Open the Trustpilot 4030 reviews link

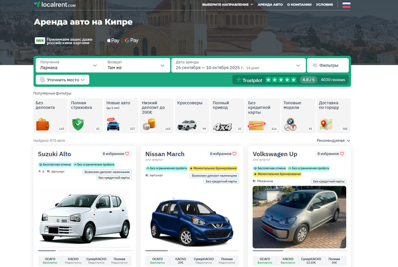333,80
